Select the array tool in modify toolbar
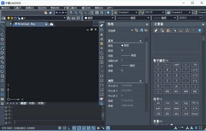This screenshot has width=206, height=131. point(102,44)
